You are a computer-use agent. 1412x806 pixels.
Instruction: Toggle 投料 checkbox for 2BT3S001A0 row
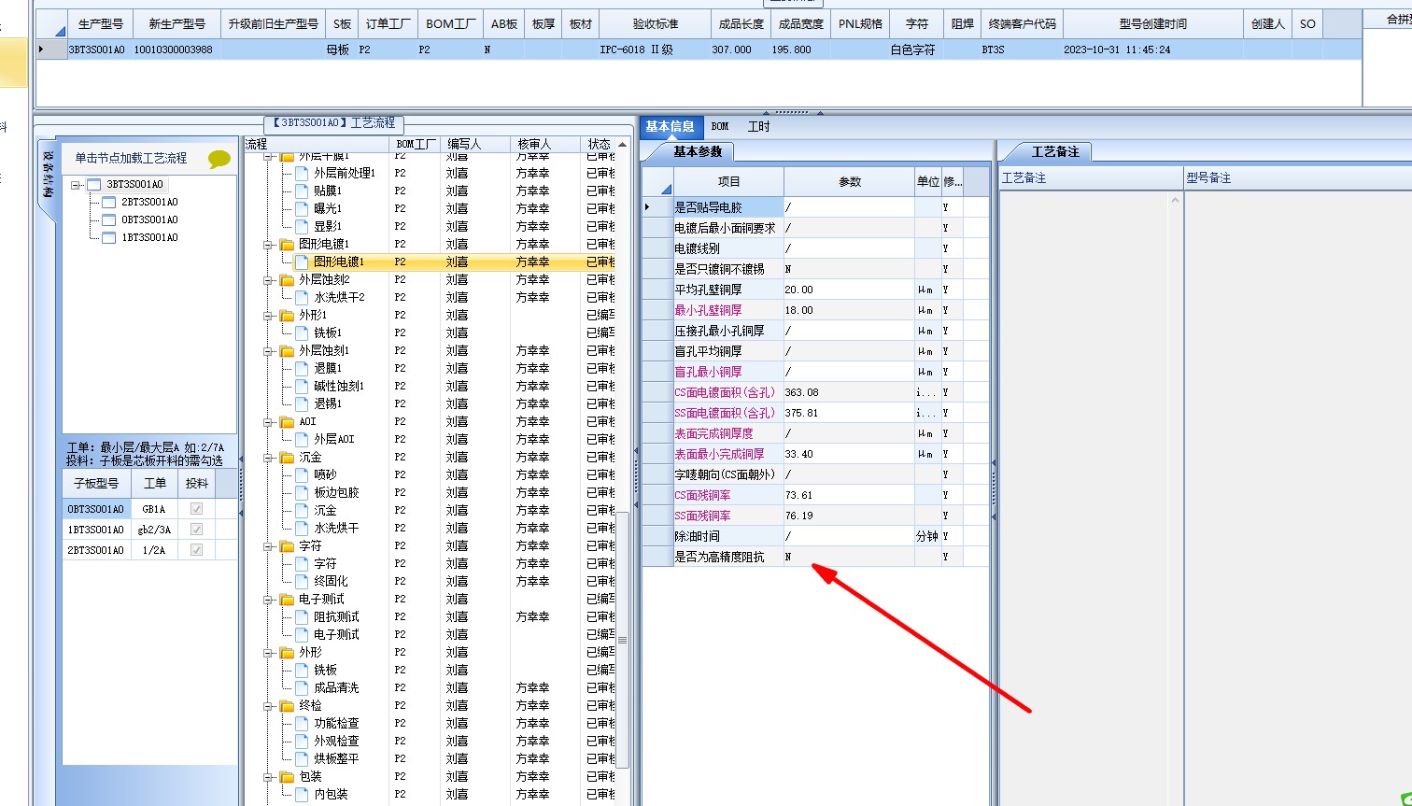pos(196,550)
